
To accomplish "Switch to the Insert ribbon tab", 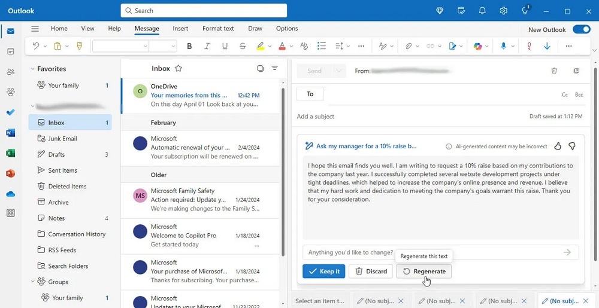I will (180, 28).
